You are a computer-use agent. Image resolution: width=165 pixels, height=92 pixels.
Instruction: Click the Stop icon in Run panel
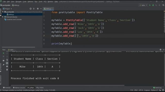[x=3, y=56]
